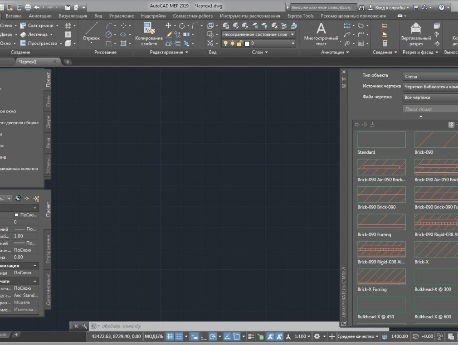Viewport: 458px width, 345px height.
Task: Open annotation scale 1:100 dropdown
Action: coord(302,336)
